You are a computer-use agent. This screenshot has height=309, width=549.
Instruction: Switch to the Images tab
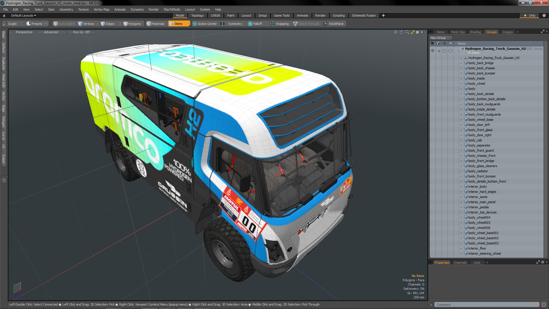pyautogui.click(x=508, y=32)
